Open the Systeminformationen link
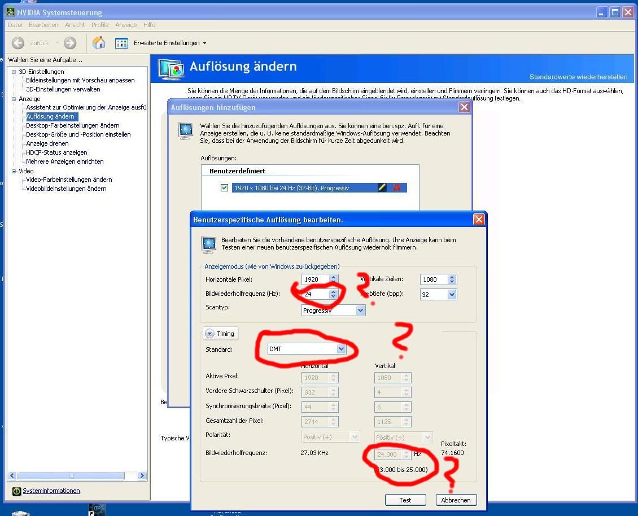 (51, 491)
